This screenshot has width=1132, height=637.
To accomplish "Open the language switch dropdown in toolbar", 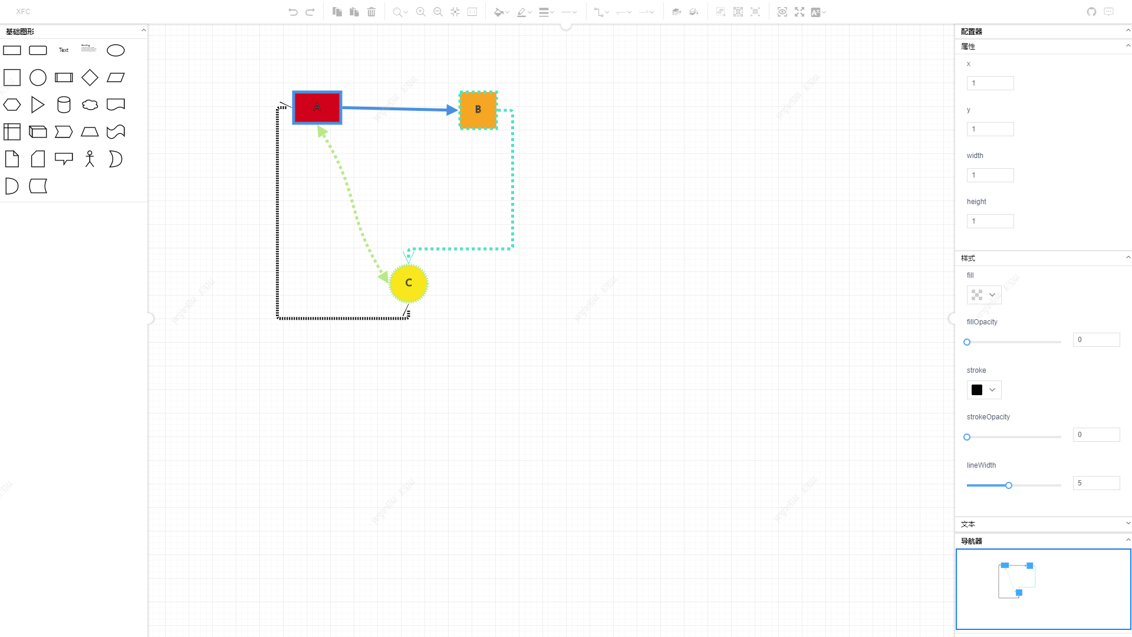I will pos(818,12).
